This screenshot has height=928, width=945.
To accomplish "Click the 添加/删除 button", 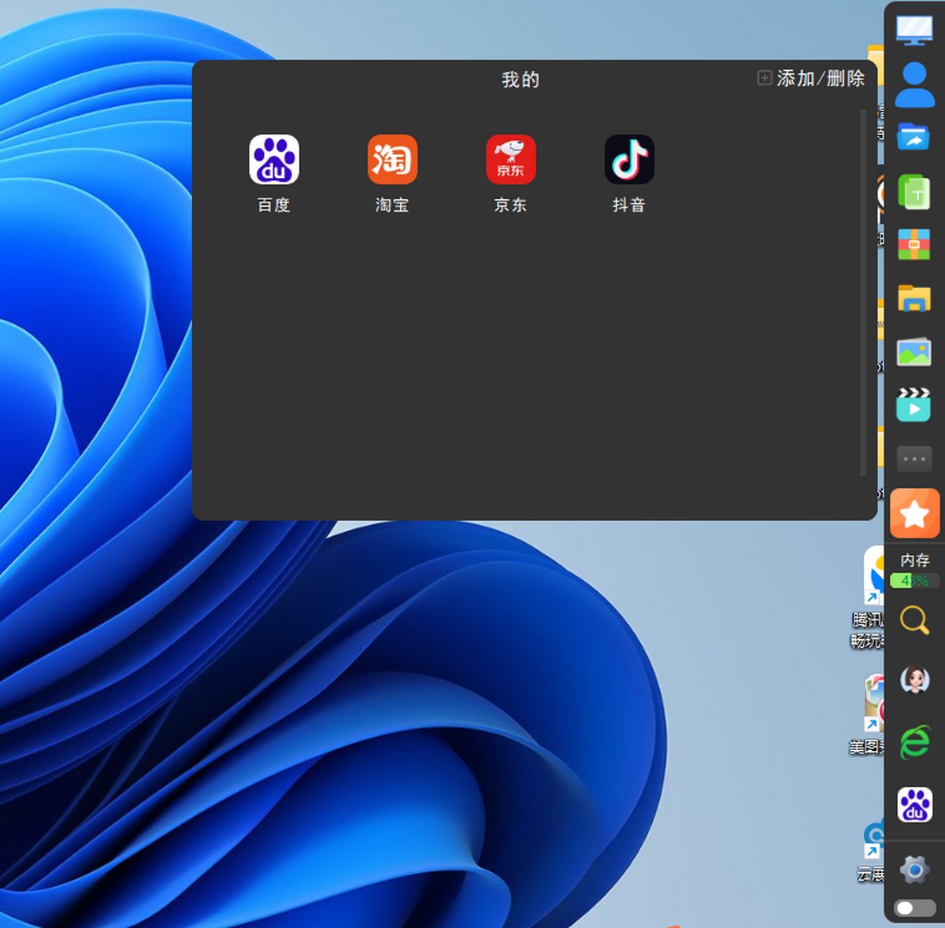I will 811,78.
